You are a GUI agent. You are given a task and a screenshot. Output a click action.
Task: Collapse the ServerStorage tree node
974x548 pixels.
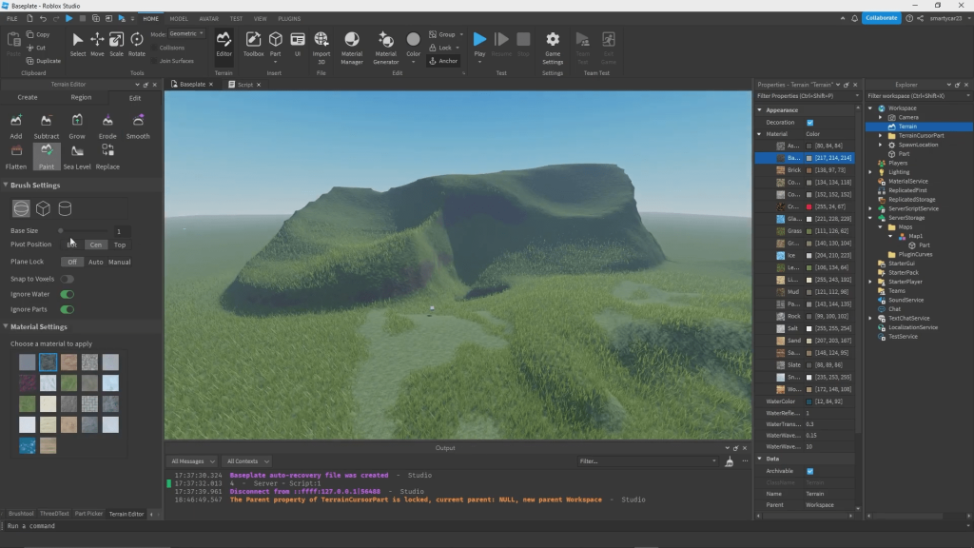pos(870,218)
